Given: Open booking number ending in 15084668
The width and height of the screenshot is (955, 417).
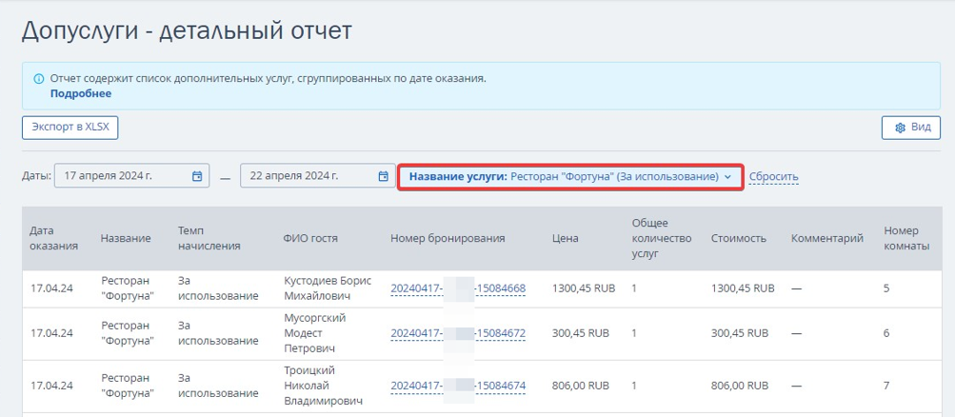Looking at the screenshot, I should coord(458,288).
